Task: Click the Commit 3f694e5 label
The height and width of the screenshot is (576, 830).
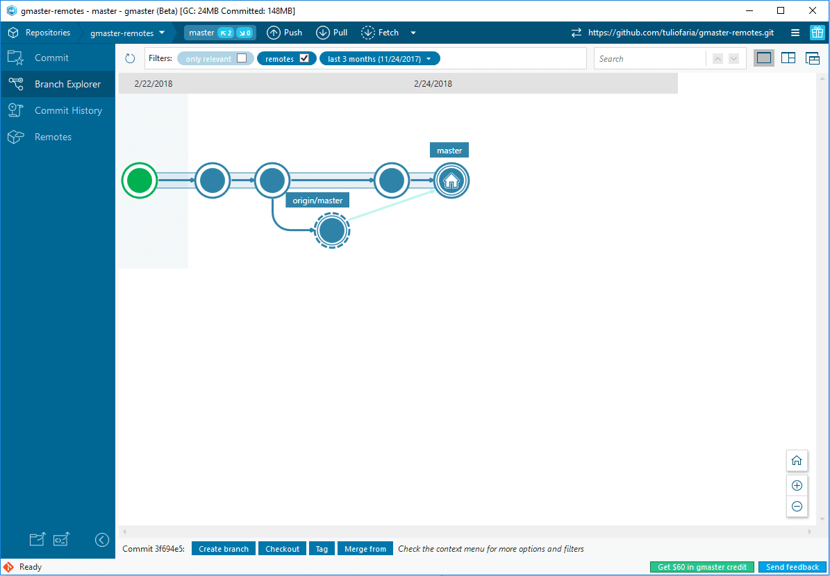Action: (x=153, y=549)
